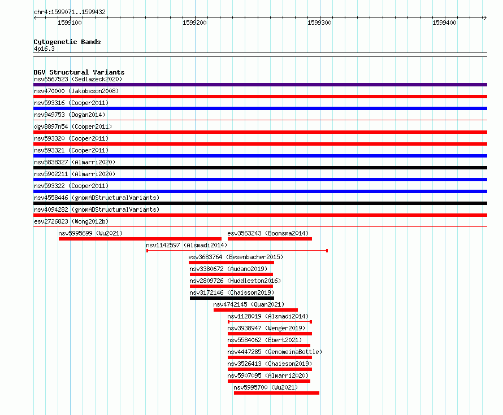
Task: Click the 1599100 ruler position
Action: click(70, 23)
